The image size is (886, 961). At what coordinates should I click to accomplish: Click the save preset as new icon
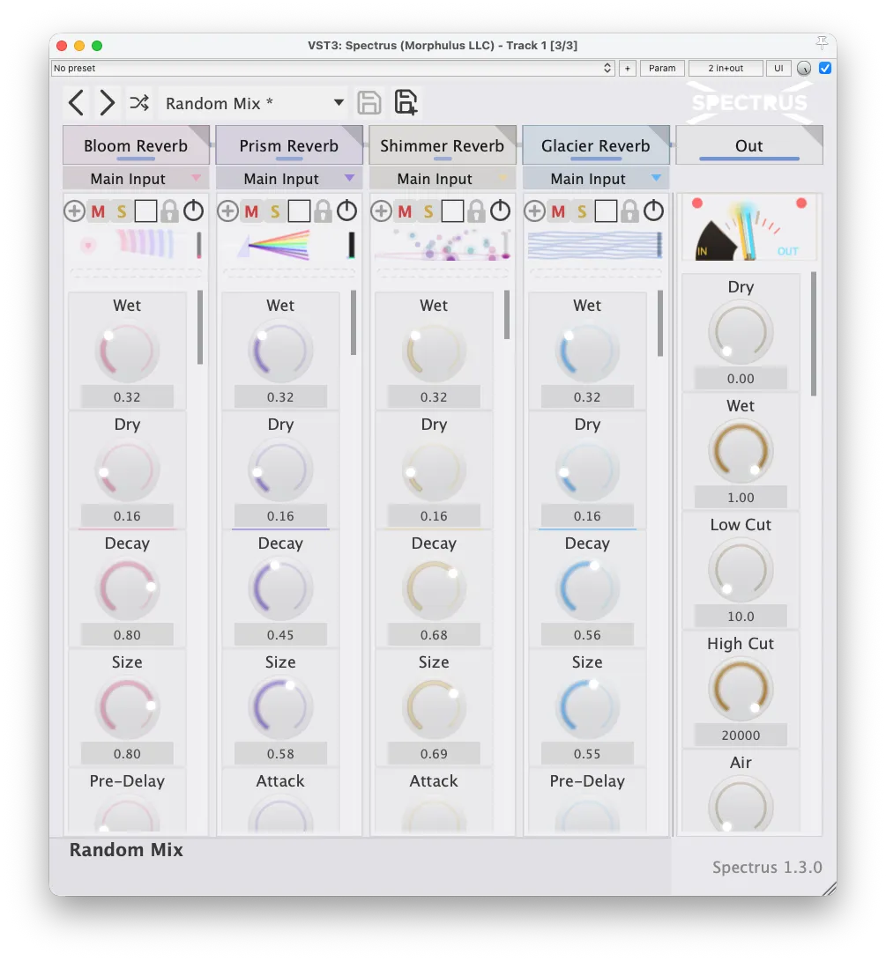(406, 102)
